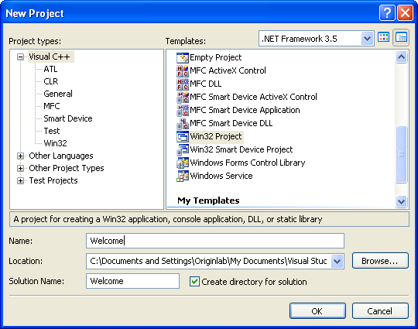Select "Win32 Smart Device Project" text
This screenshot has height=329, width=418.
[242, 149]
